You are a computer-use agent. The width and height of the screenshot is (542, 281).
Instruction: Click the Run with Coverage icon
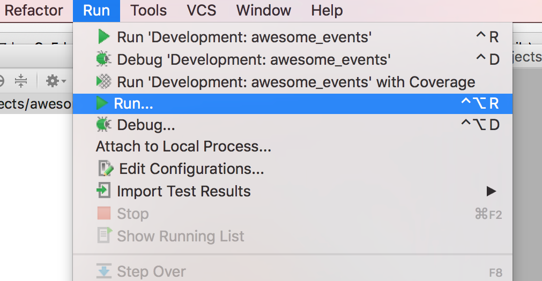(103, 81)
